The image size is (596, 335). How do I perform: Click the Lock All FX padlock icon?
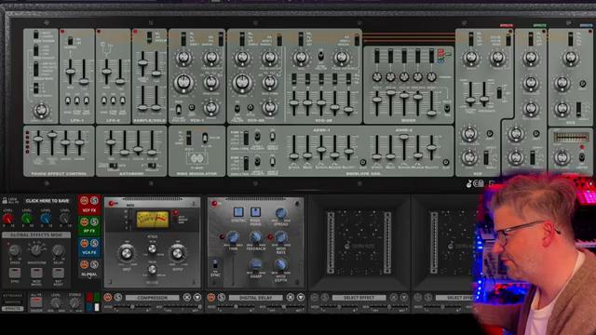point(5,200)
